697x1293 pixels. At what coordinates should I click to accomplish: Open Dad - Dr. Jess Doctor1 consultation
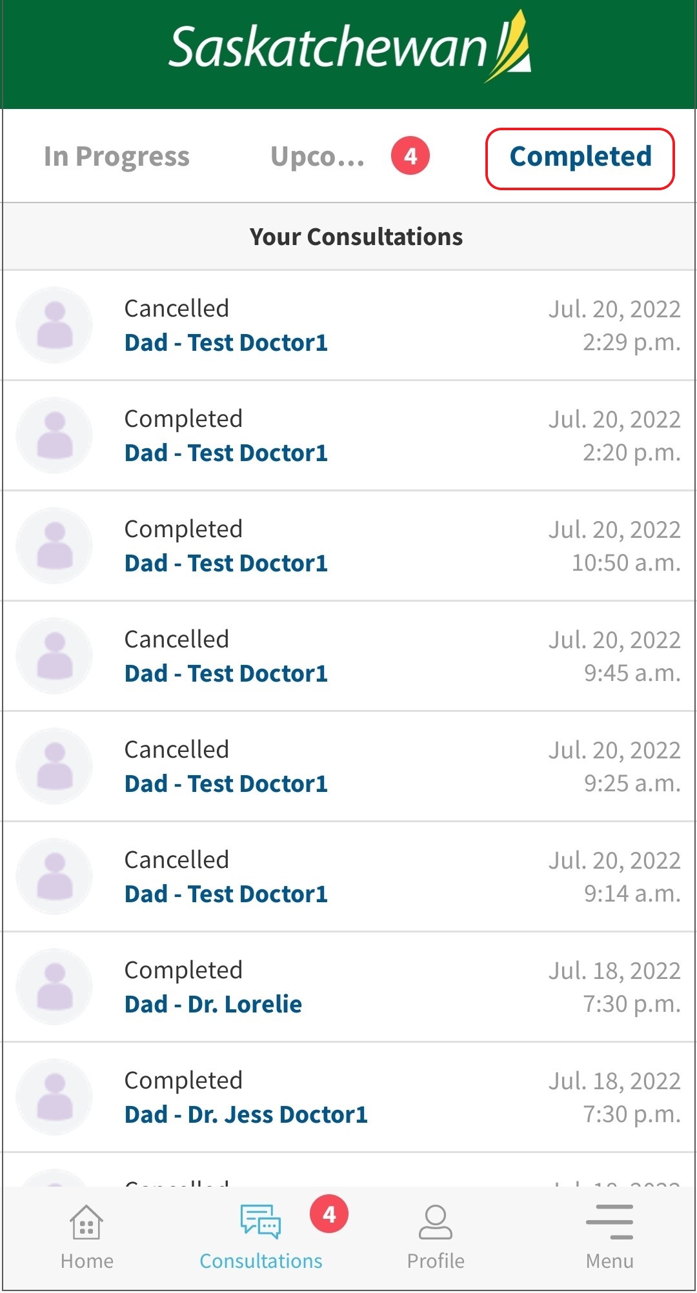click(x=348, y=1098)
